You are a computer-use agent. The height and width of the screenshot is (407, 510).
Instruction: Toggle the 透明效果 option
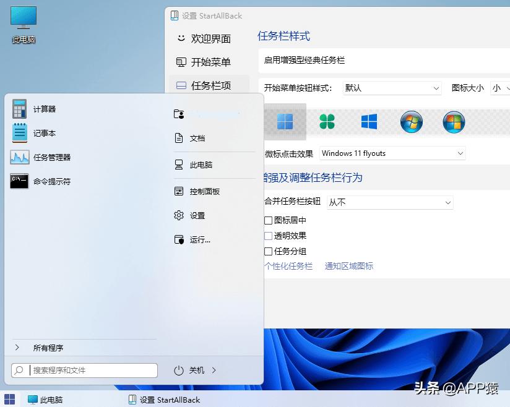269,236
